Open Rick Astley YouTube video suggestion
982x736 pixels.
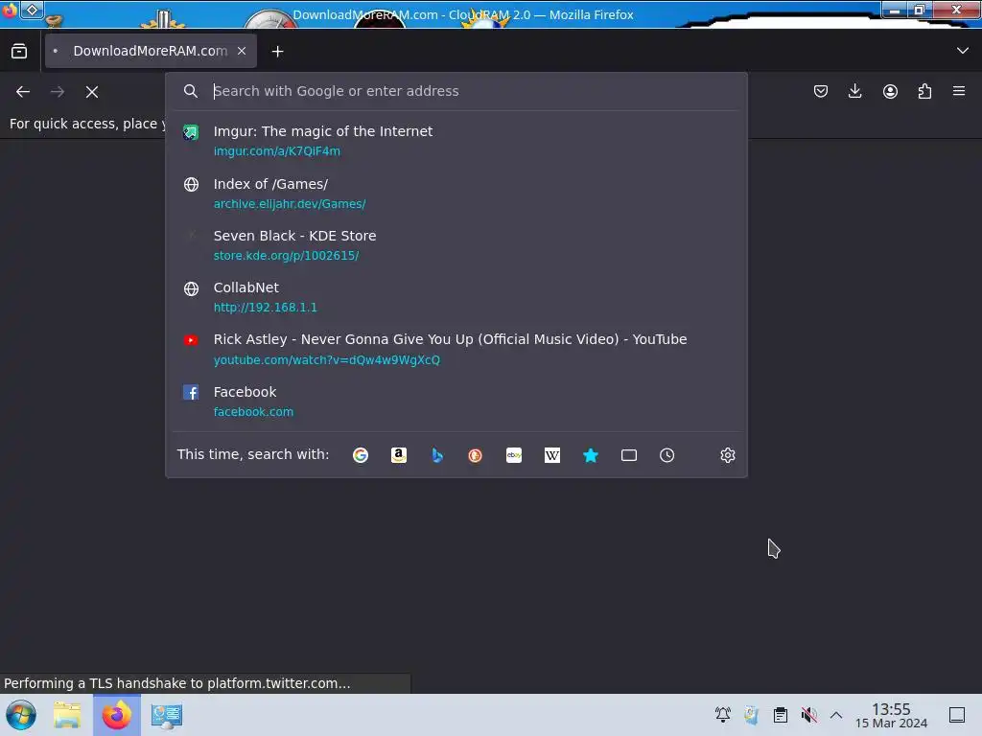click(456, 349)
